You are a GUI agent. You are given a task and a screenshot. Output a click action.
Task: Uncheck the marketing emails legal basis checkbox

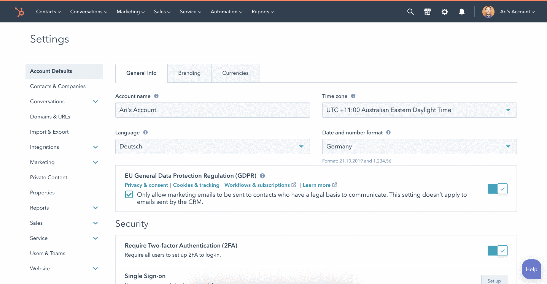click(129, 195)
